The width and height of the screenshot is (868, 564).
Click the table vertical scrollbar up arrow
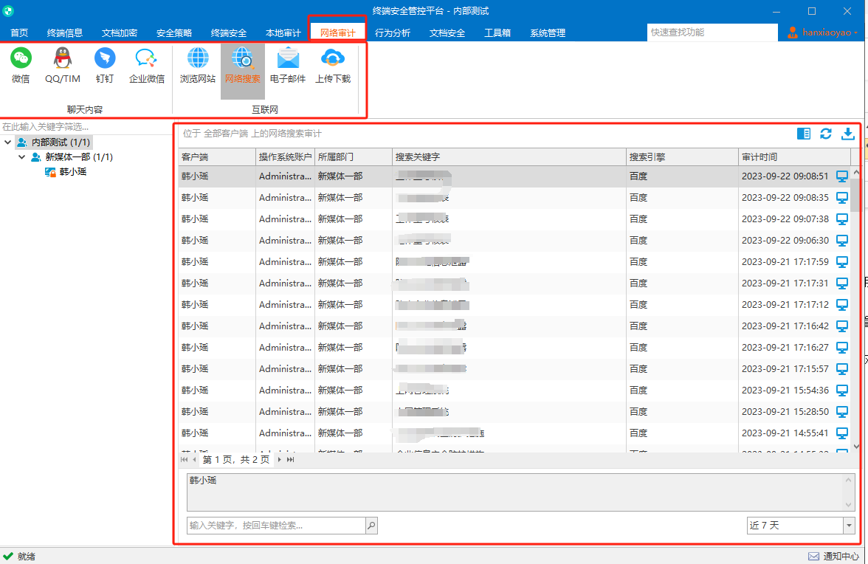(x=856, y=172)
